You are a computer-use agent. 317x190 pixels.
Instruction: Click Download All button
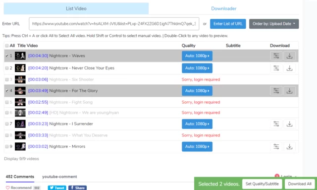[x=300, y=184]
